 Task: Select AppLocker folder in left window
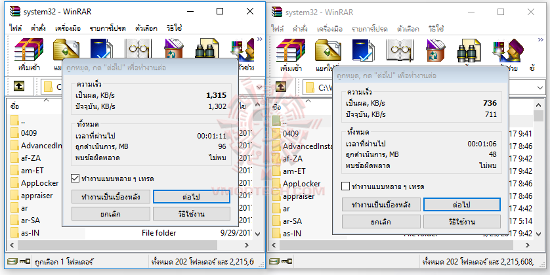pyautogui.click(x=35, y=182)
